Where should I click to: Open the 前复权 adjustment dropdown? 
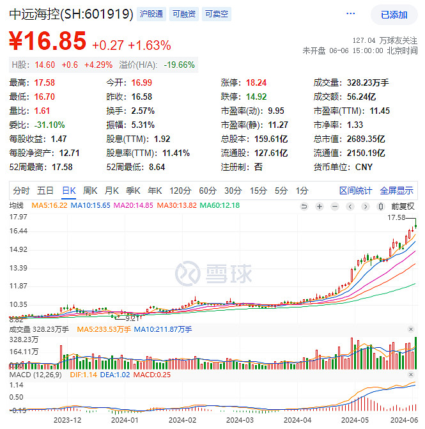tap(403, 207)
